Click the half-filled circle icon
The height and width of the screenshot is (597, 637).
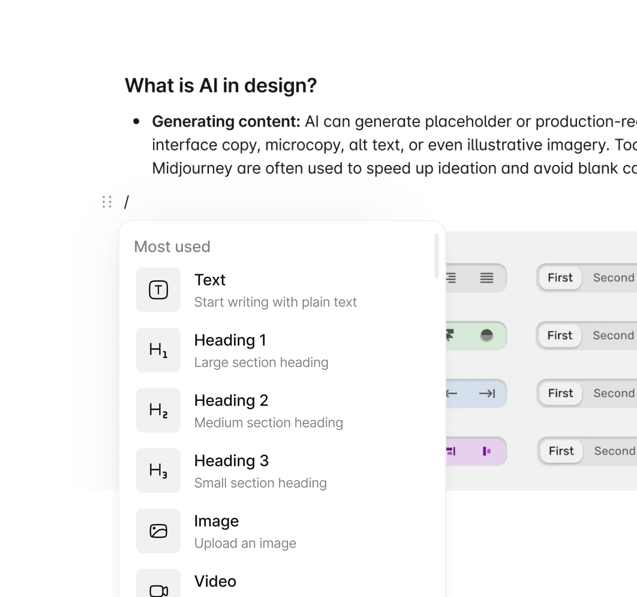coord(486,335)
